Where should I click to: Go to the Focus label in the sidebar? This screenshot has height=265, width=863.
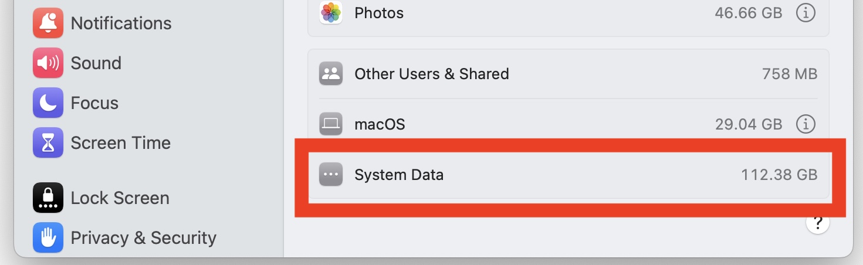[x=94, y=103]
